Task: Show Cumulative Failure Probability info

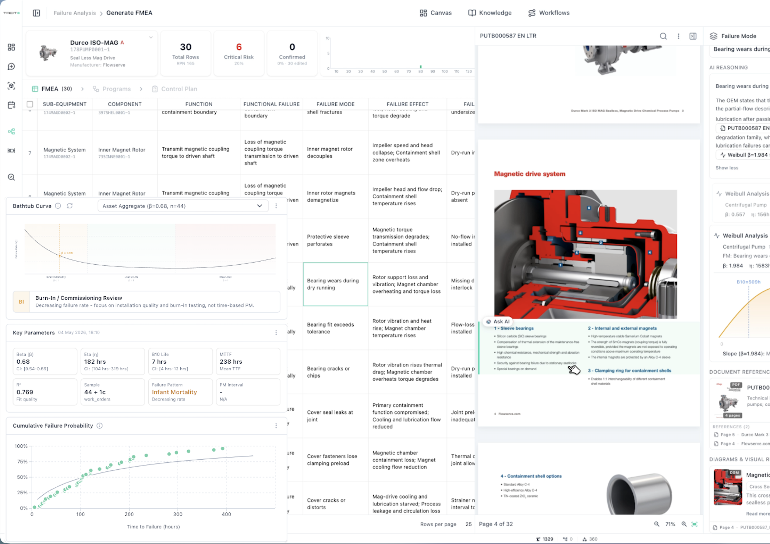Action: [x=100, y=426]
